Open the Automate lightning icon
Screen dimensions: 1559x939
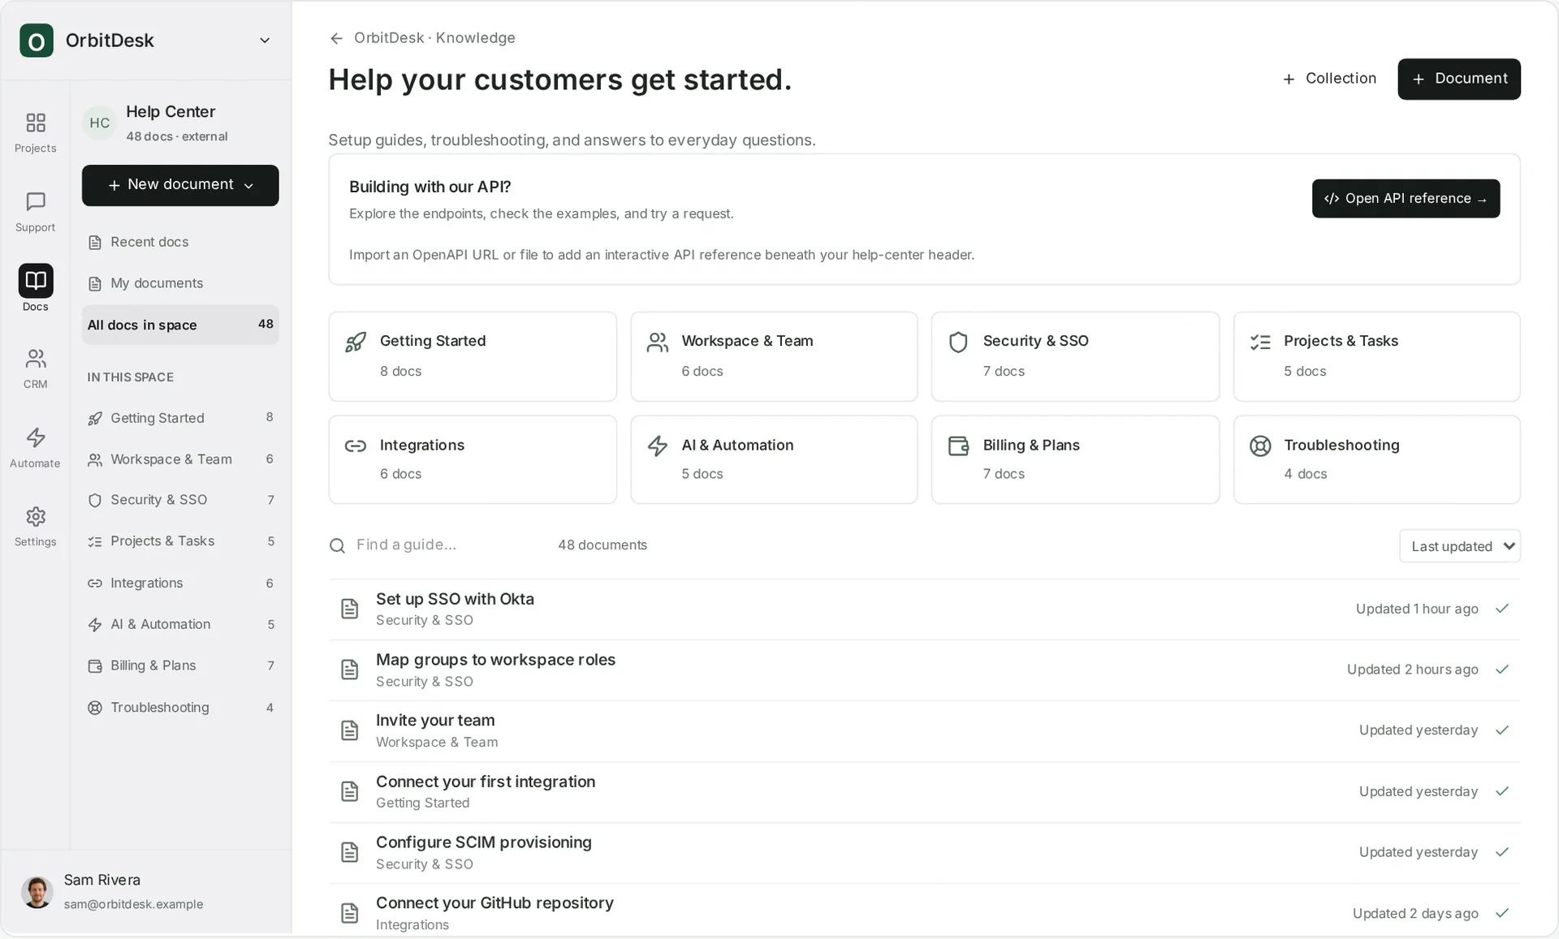point(36,437)
